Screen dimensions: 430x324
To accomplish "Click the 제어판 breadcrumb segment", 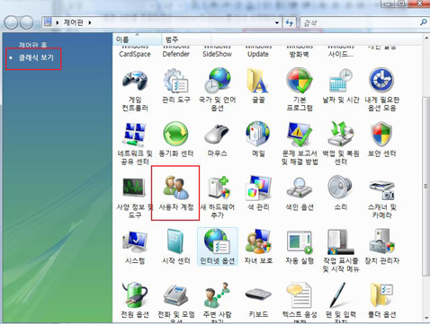I will pyautogui.click(x=73, y=22).
